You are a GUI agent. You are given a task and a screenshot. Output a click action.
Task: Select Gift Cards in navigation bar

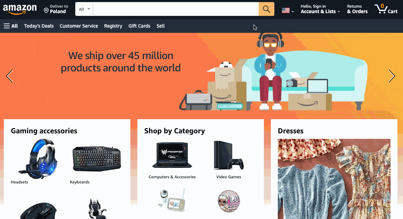point(139,26)
